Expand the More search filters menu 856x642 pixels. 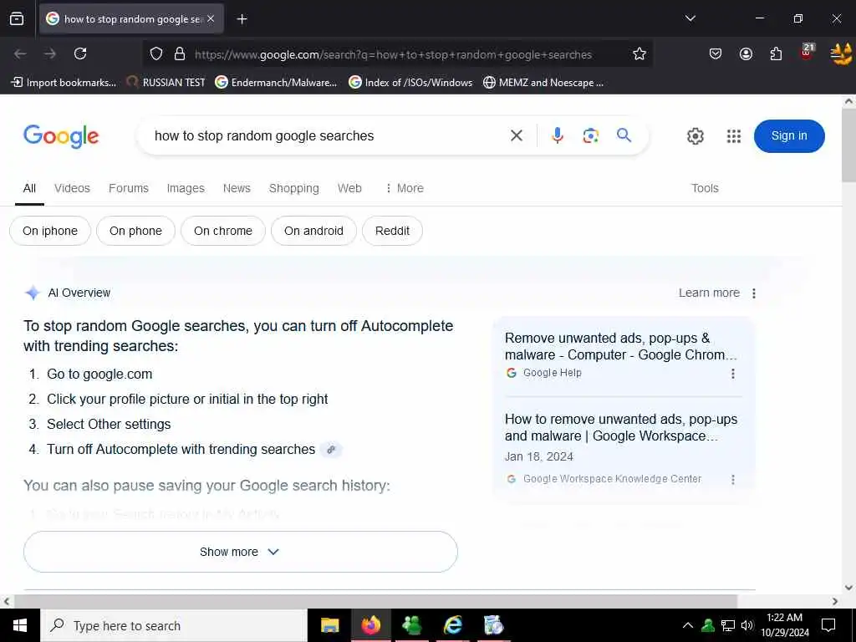click(x=405, y=188)
